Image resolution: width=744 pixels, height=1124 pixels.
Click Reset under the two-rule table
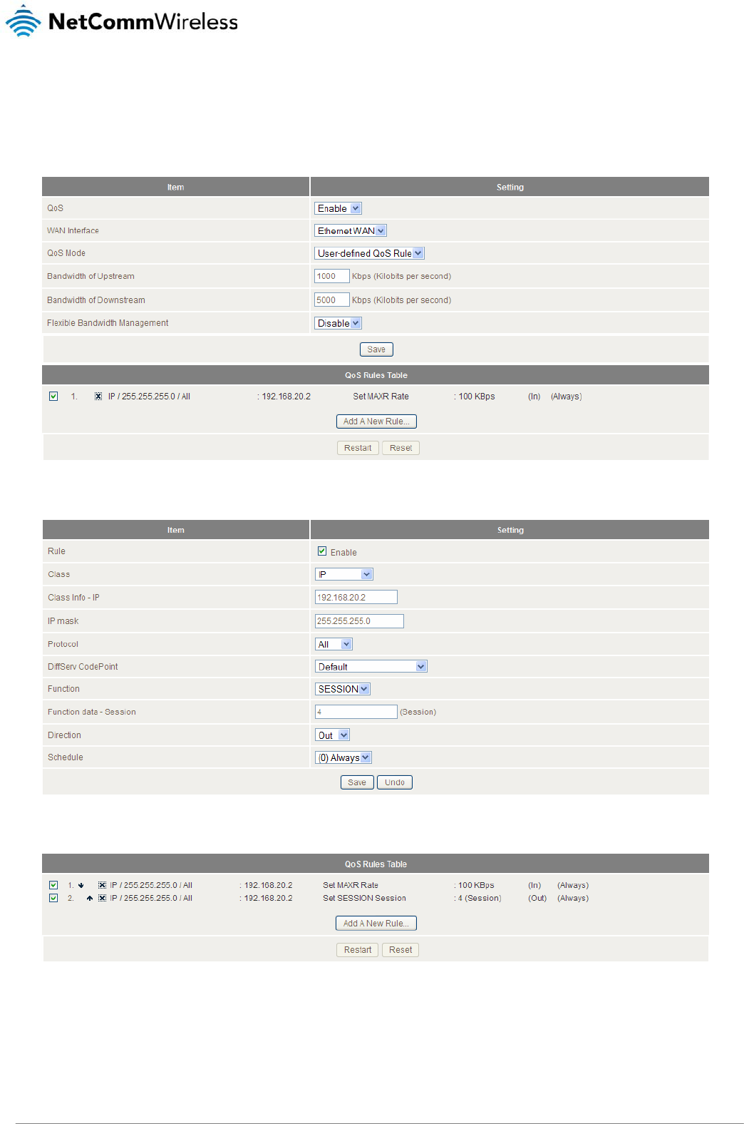[x=401, y=950]
